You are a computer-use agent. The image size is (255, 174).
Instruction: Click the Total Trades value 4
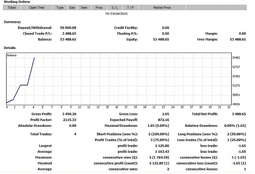click(x=75, y=134)
